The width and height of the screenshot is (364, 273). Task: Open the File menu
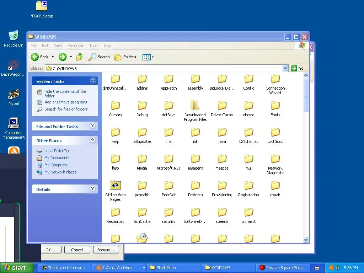point(33,45)
